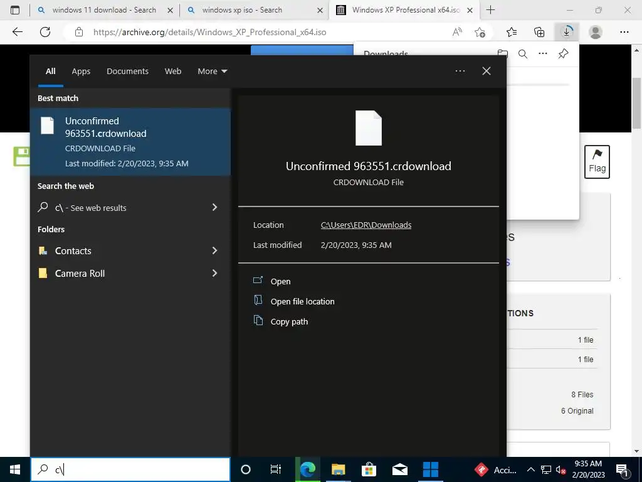Open more options in Downloads panel

(543, 54)
